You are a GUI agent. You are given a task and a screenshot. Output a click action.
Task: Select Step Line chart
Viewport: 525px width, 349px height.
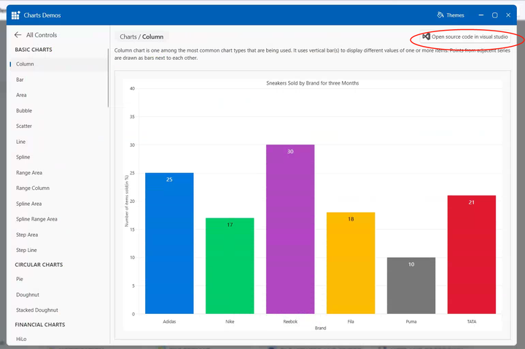26,250
